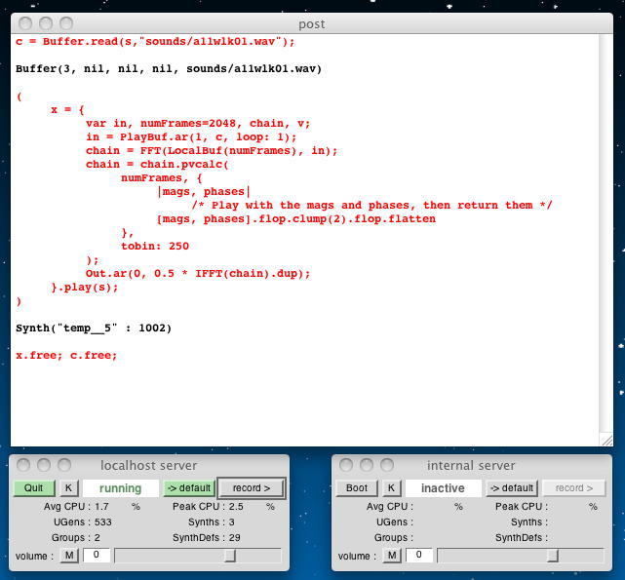Start recording on the localhost server
Screen dimensions: 625x580
tap(252, 487)
